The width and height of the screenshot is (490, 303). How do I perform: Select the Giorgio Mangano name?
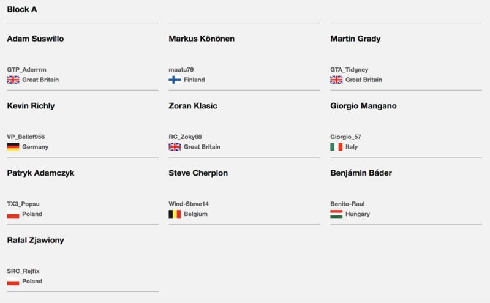363,106
